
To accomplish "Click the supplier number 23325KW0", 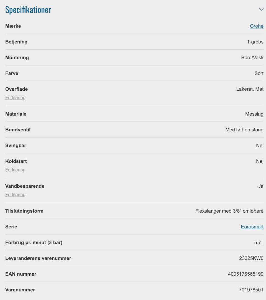I will 251,258.
